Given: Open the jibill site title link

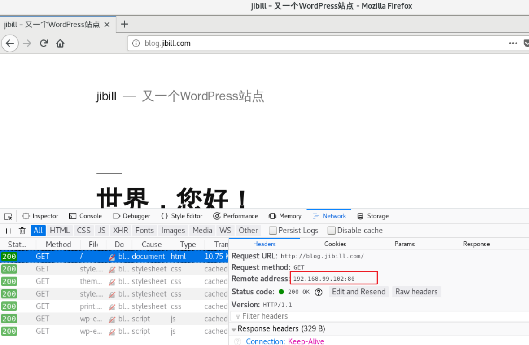Looking at the screenshot, I should tap(106, 96).
